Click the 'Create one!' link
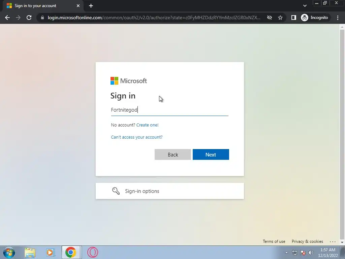This screenshot has width=345, height=259. point(148,125)
